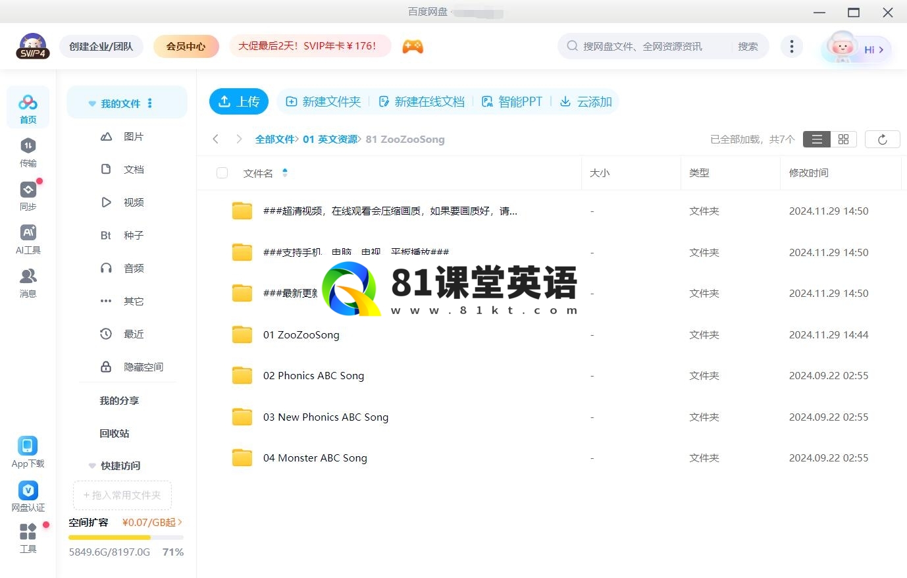
Task: Open the 首页 home sidebar icon
Action: point(28,108)
